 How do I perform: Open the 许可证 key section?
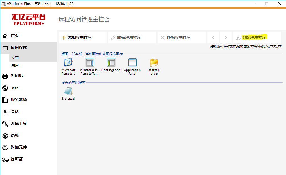pos(17,159)
